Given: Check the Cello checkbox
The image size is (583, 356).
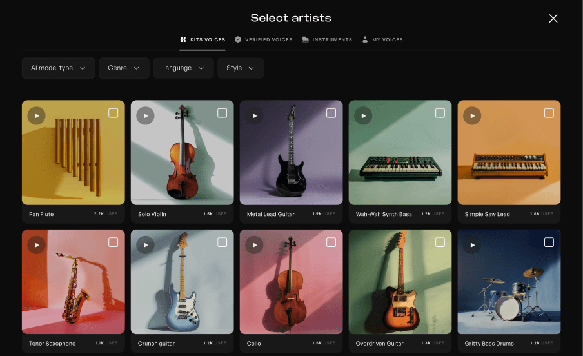Looking at the screenshot, I should [331, 242].
